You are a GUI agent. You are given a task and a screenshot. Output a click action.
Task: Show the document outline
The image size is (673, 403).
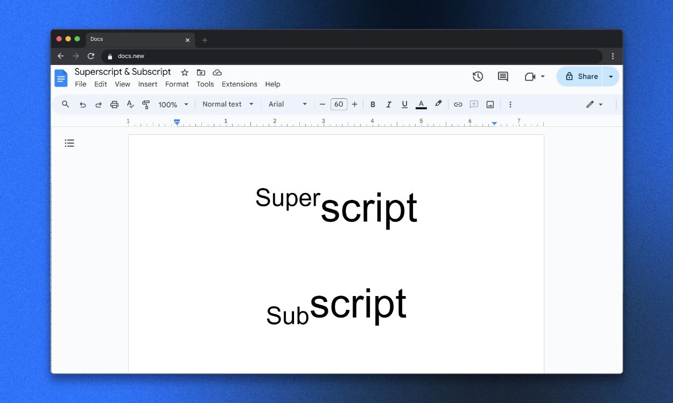click(69, 143)
